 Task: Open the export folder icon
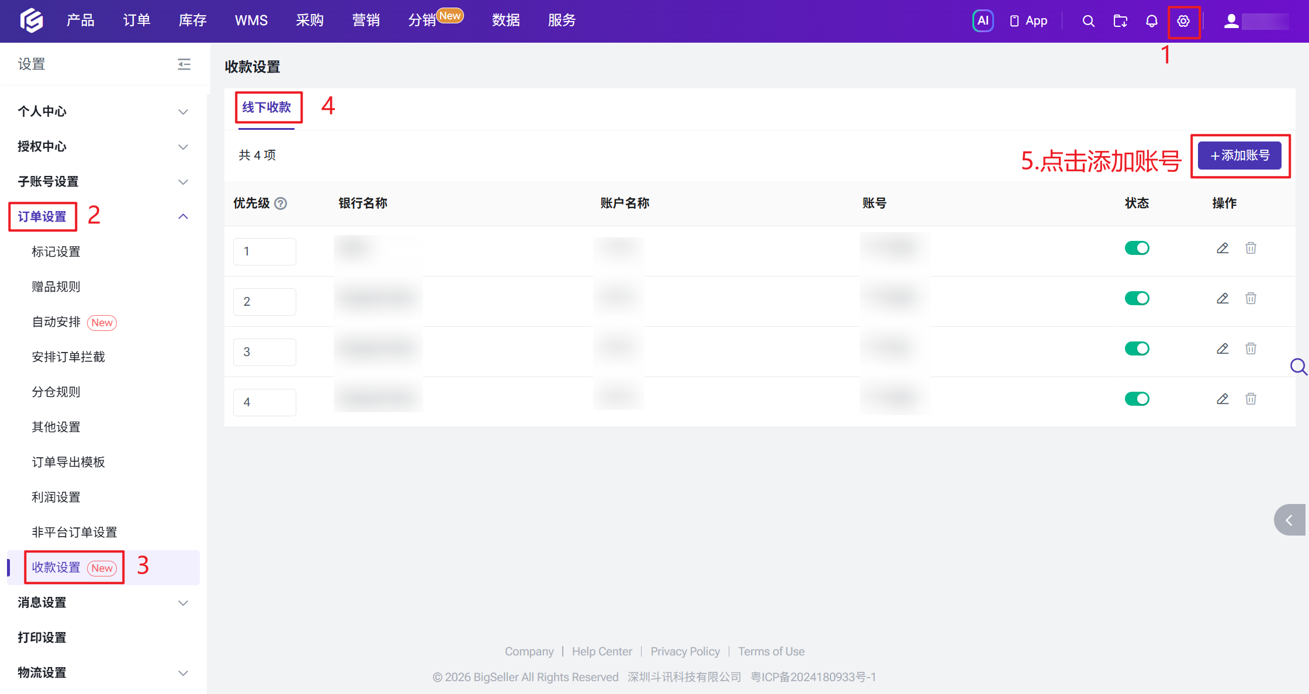1120,21
